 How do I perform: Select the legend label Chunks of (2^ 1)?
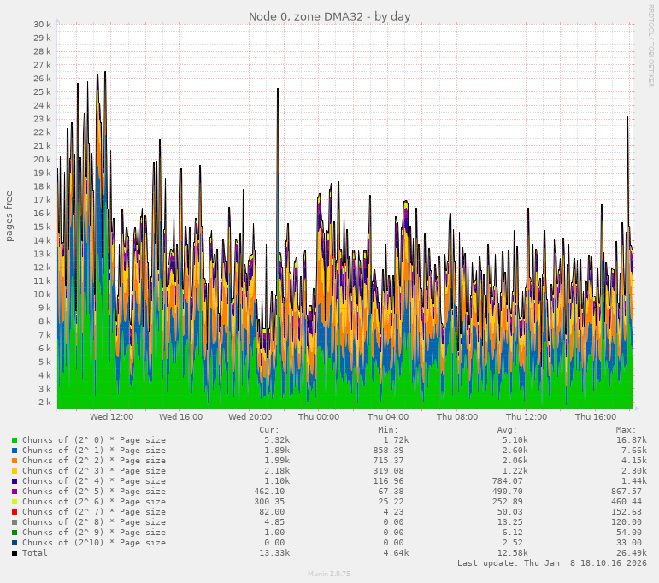click(94, 450)
